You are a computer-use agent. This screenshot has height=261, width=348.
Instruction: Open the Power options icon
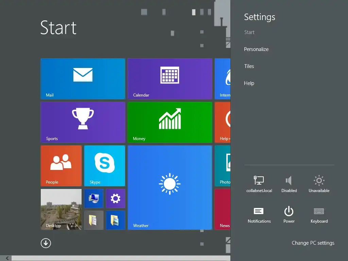[289, 215]
